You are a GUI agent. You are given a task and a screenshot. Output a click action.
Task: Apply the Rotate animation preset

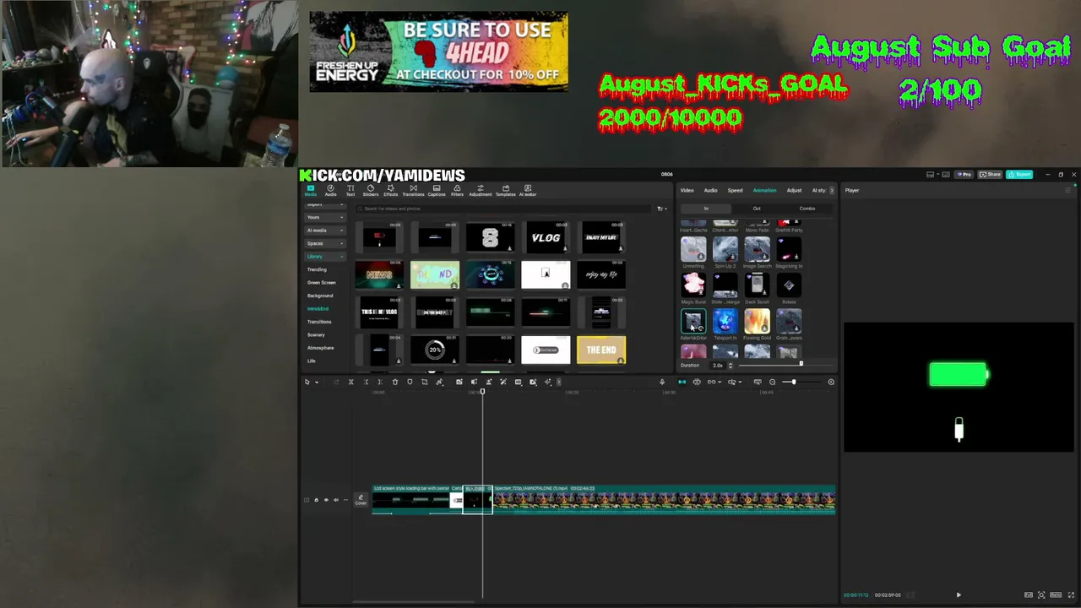pyautogui.click(x=789, y=288)
